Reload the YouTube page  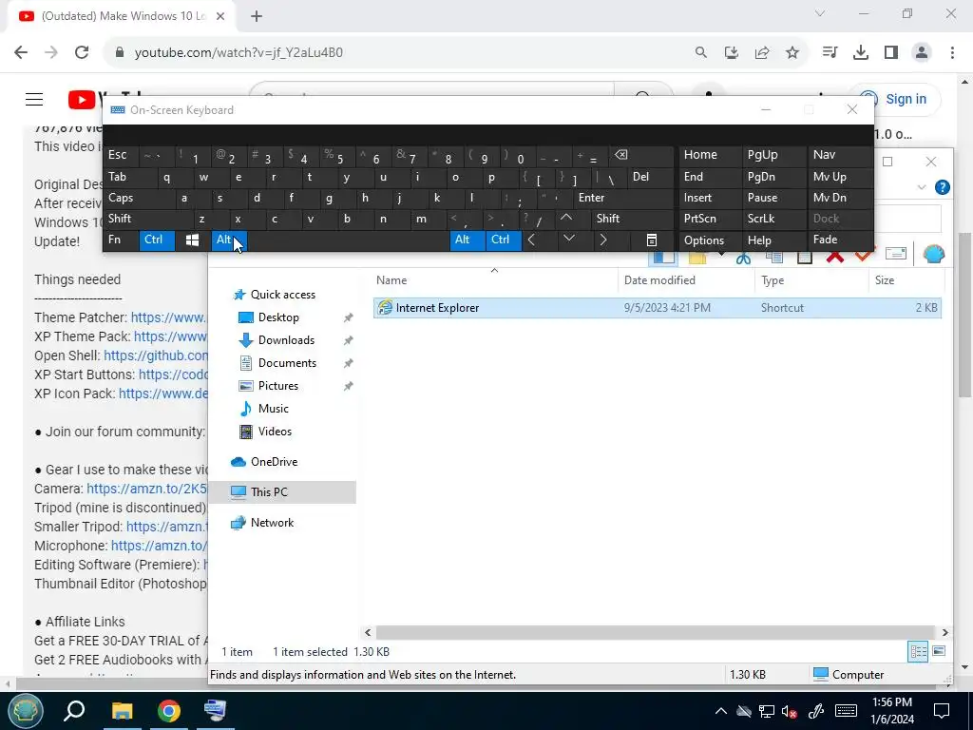pyautogui.click(x=82, y=53)
